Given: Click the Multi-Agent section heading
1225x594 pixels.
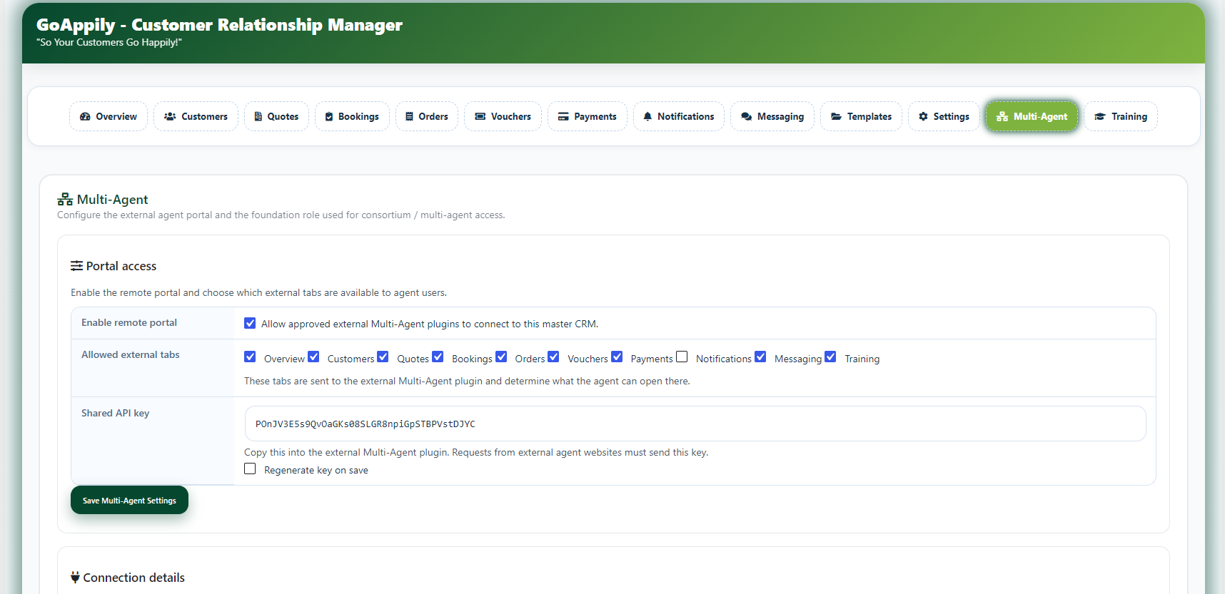Looking at the screenshot, I should pos(103,200).
